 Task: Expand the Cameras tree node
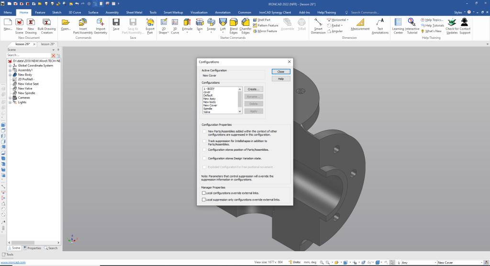[x=10, y=98]
